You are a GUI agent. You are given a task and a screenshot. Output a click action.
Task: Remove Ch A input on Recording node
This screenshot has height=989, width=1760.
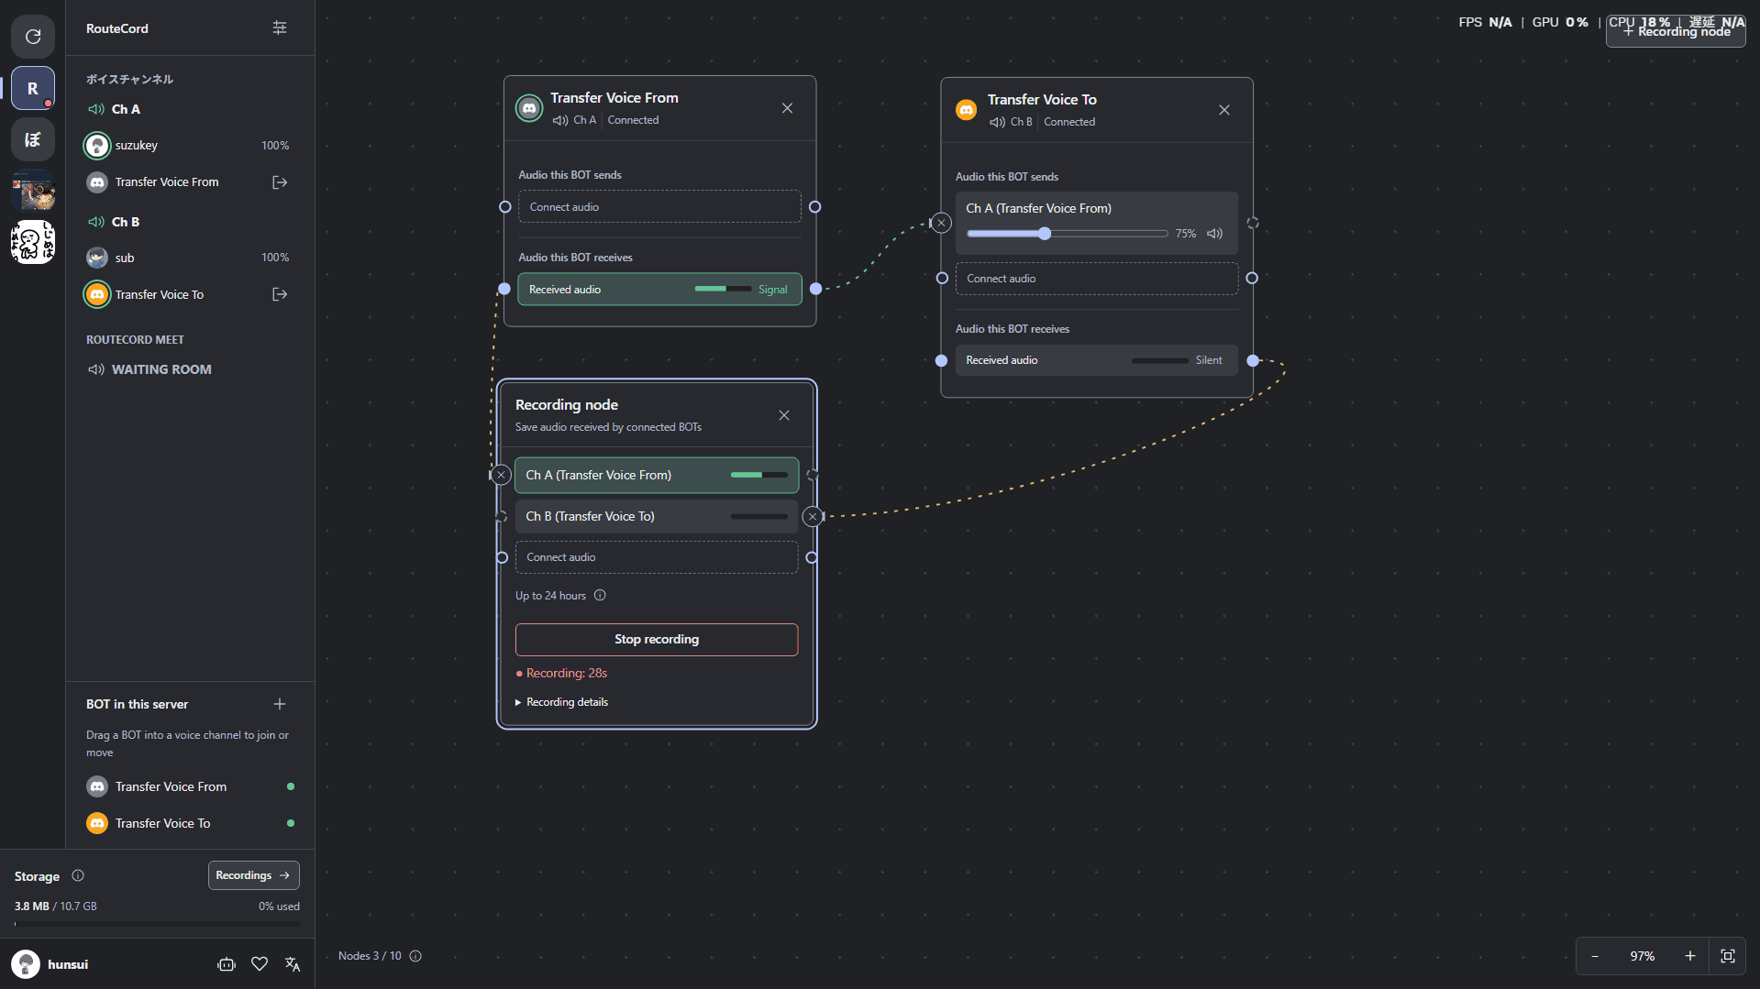pyautogui.click(x=501, y=475)
